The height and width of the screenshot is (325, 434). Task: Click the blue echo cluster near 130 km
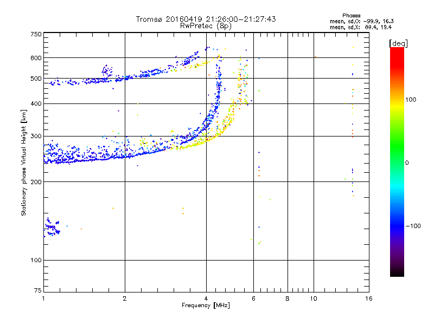(x=52, y=227)
